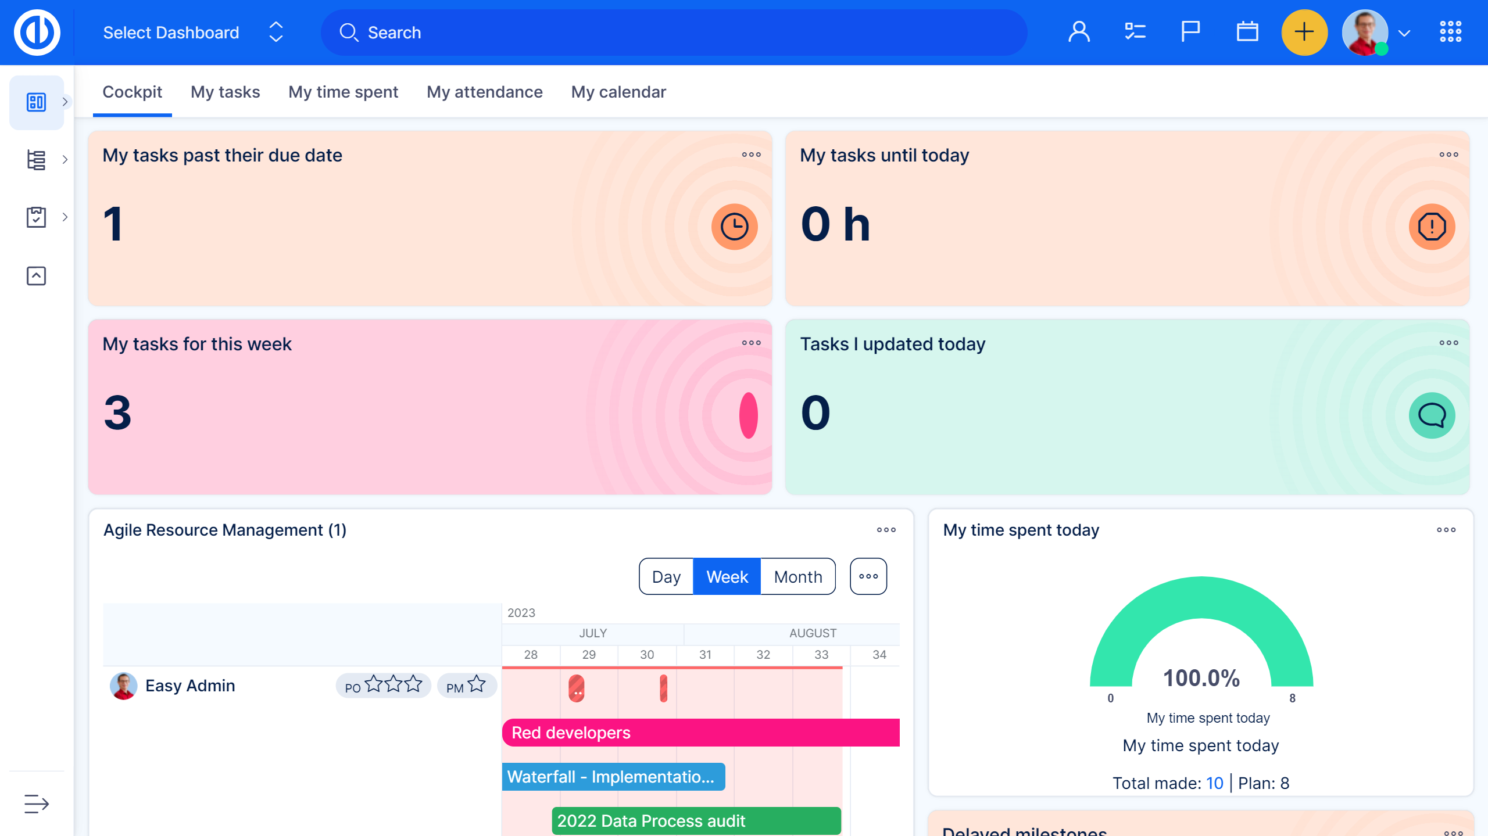The height and width of the screenshot is (836, 1488).
Task: Click the milestones flag icon
Action: click(x=1190, y=32)
